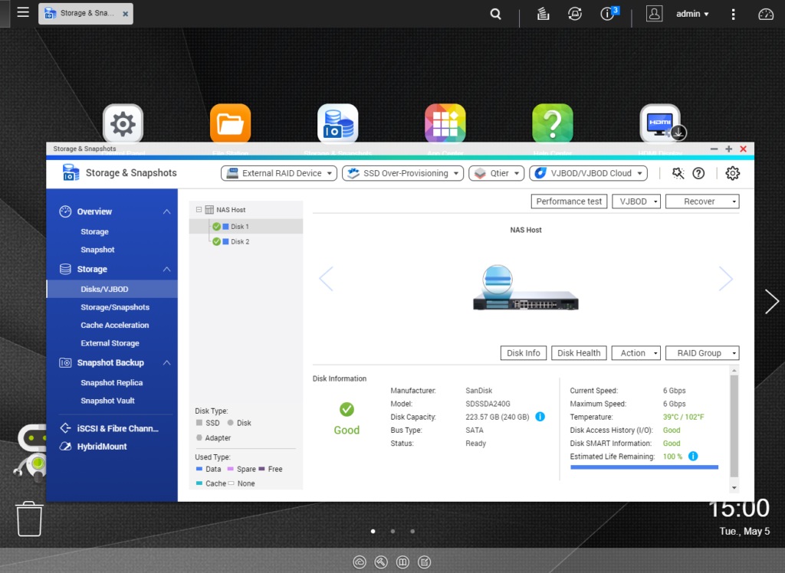
Task: Click the Disk Info button
Action: click(523, 353)
